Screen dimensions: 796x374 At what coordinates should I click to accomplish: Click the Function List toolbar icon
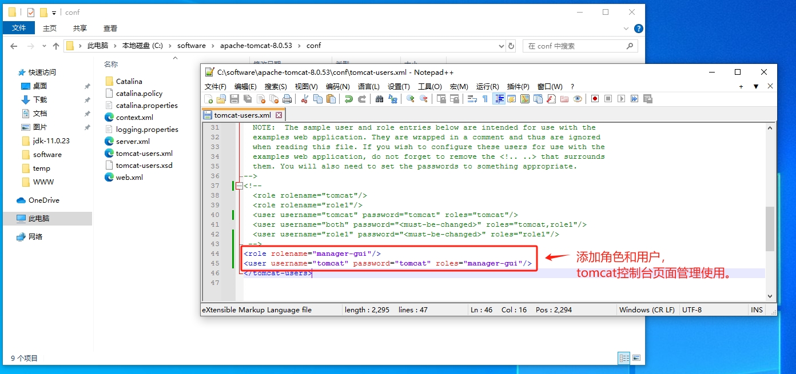551,99
